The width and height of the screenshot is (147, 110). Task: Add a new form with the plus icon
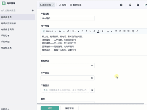pyautogui.click(x=33, y=11)
